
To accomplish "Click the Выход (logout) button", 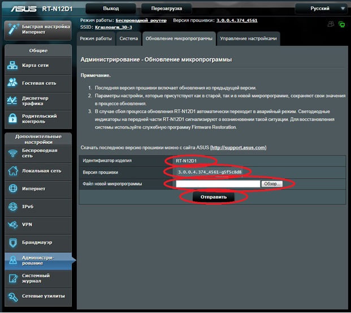I will tap(111, 8).
